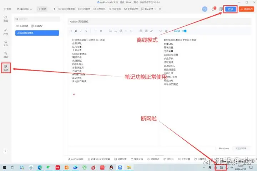The height and width of the screenshot is (171, 257).
Task: Click the network globe icon in the tray
Action: click(x=221, y=167)
